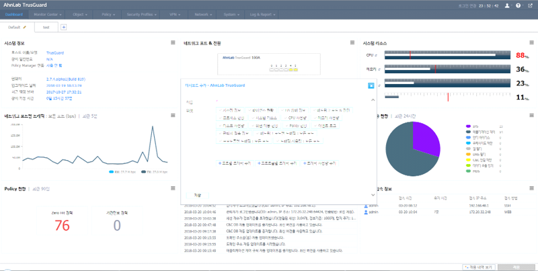
Task: Click the orange DNS legend swatch
Action: pos(468,155)
